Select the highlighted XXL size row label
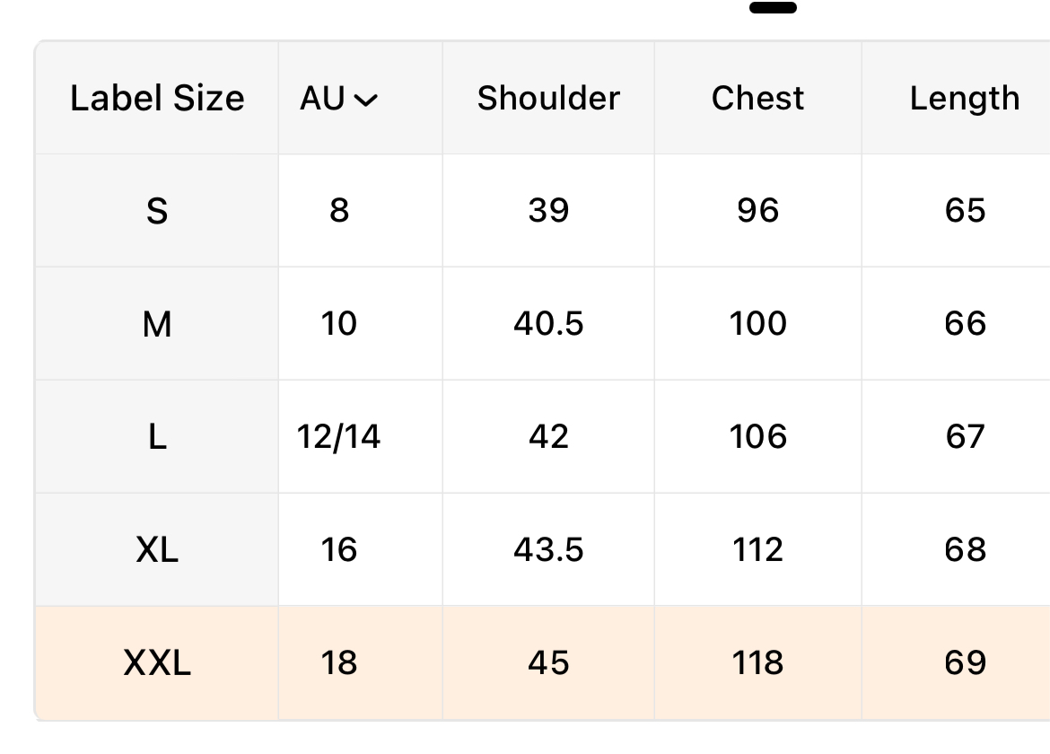This screenshot has width=1050, height=754. pyautogui.click(x=157, y=663)
